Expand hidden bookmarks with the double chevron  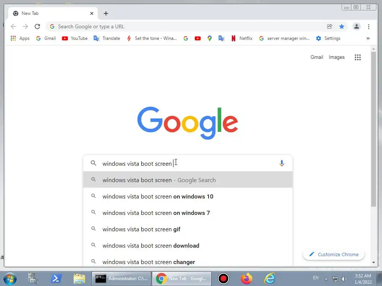[368, 38]
